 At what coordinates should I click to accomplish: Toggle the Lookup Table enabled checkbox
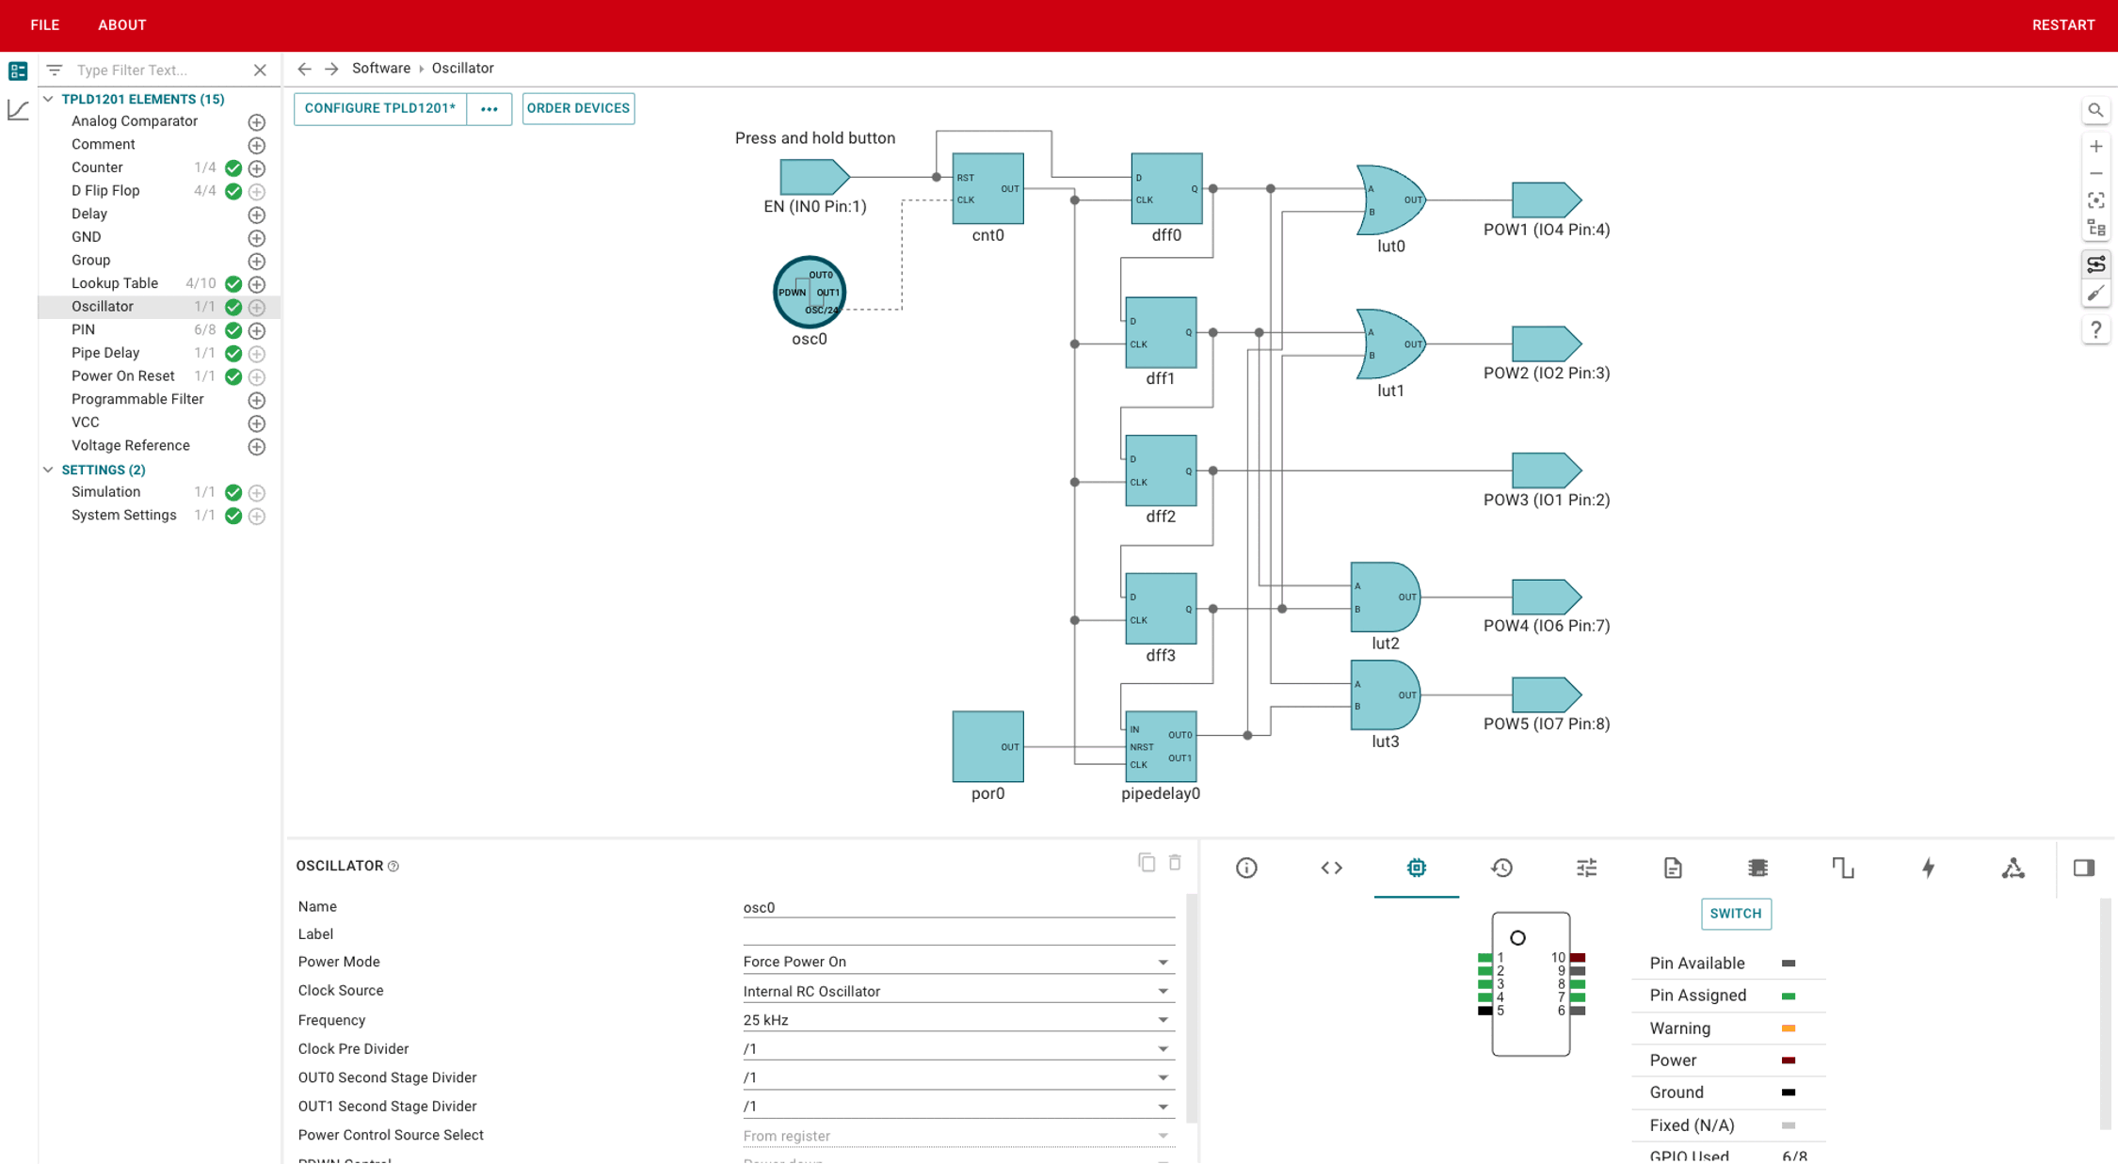click(x=233, y=282)
